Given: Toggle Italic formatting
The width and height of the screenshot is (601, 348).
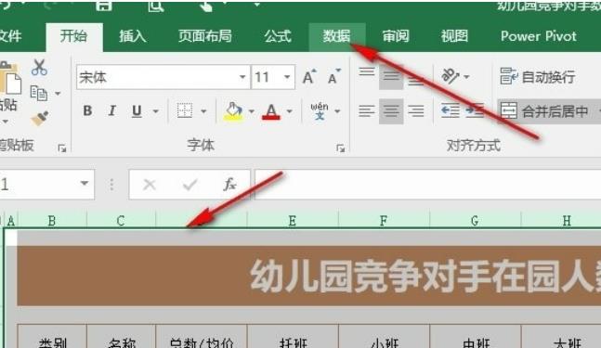Looking at the screenshot, I should (111, 111).
